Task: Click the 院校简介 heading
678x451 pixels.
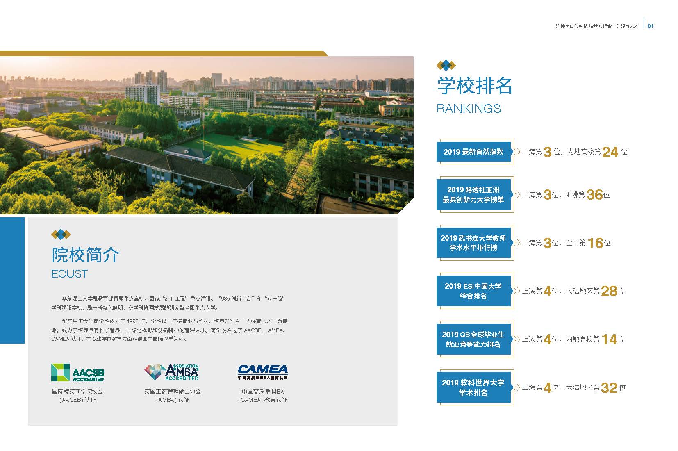Action: click(x=86, y=255)
